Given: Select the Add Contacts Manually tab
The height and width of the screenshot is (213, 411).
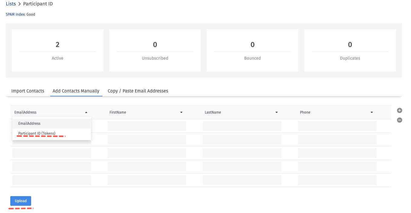Looking at the screenshot, I should pos(76,91).
